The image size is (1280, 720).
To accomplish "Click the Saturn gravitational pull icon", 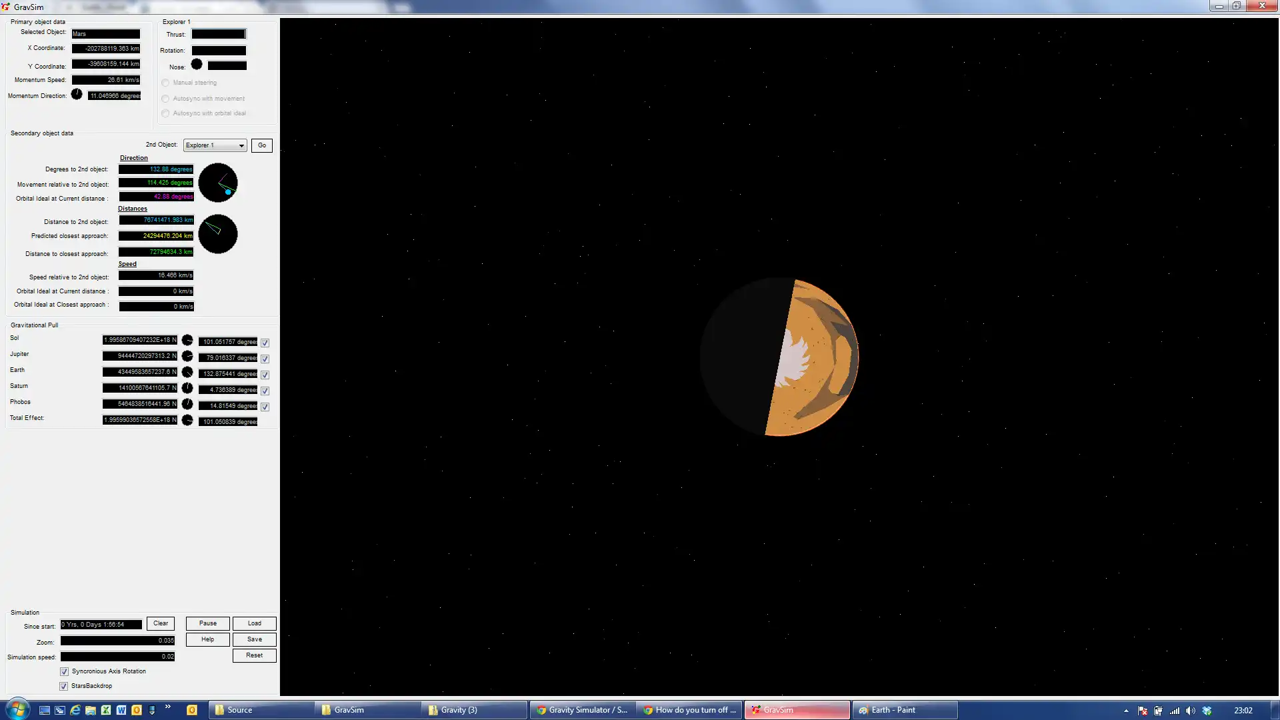I will [187, 388].
